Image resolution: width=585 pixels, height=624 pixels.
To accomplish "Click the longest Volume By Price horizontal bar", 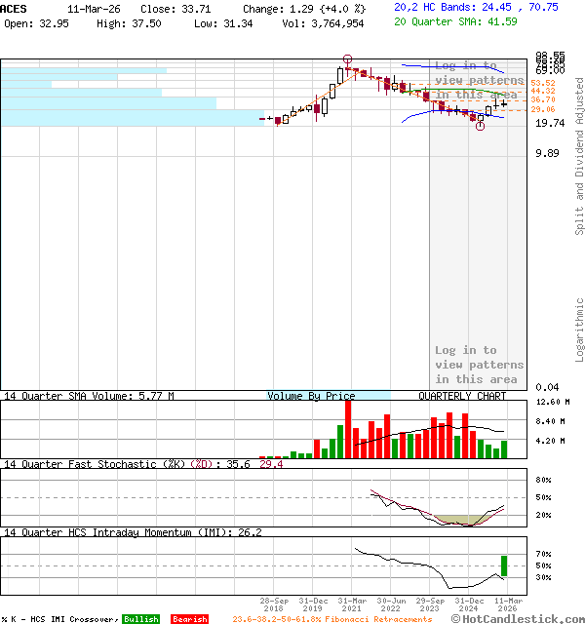I will pyautogui.click(x=132, y=118).
